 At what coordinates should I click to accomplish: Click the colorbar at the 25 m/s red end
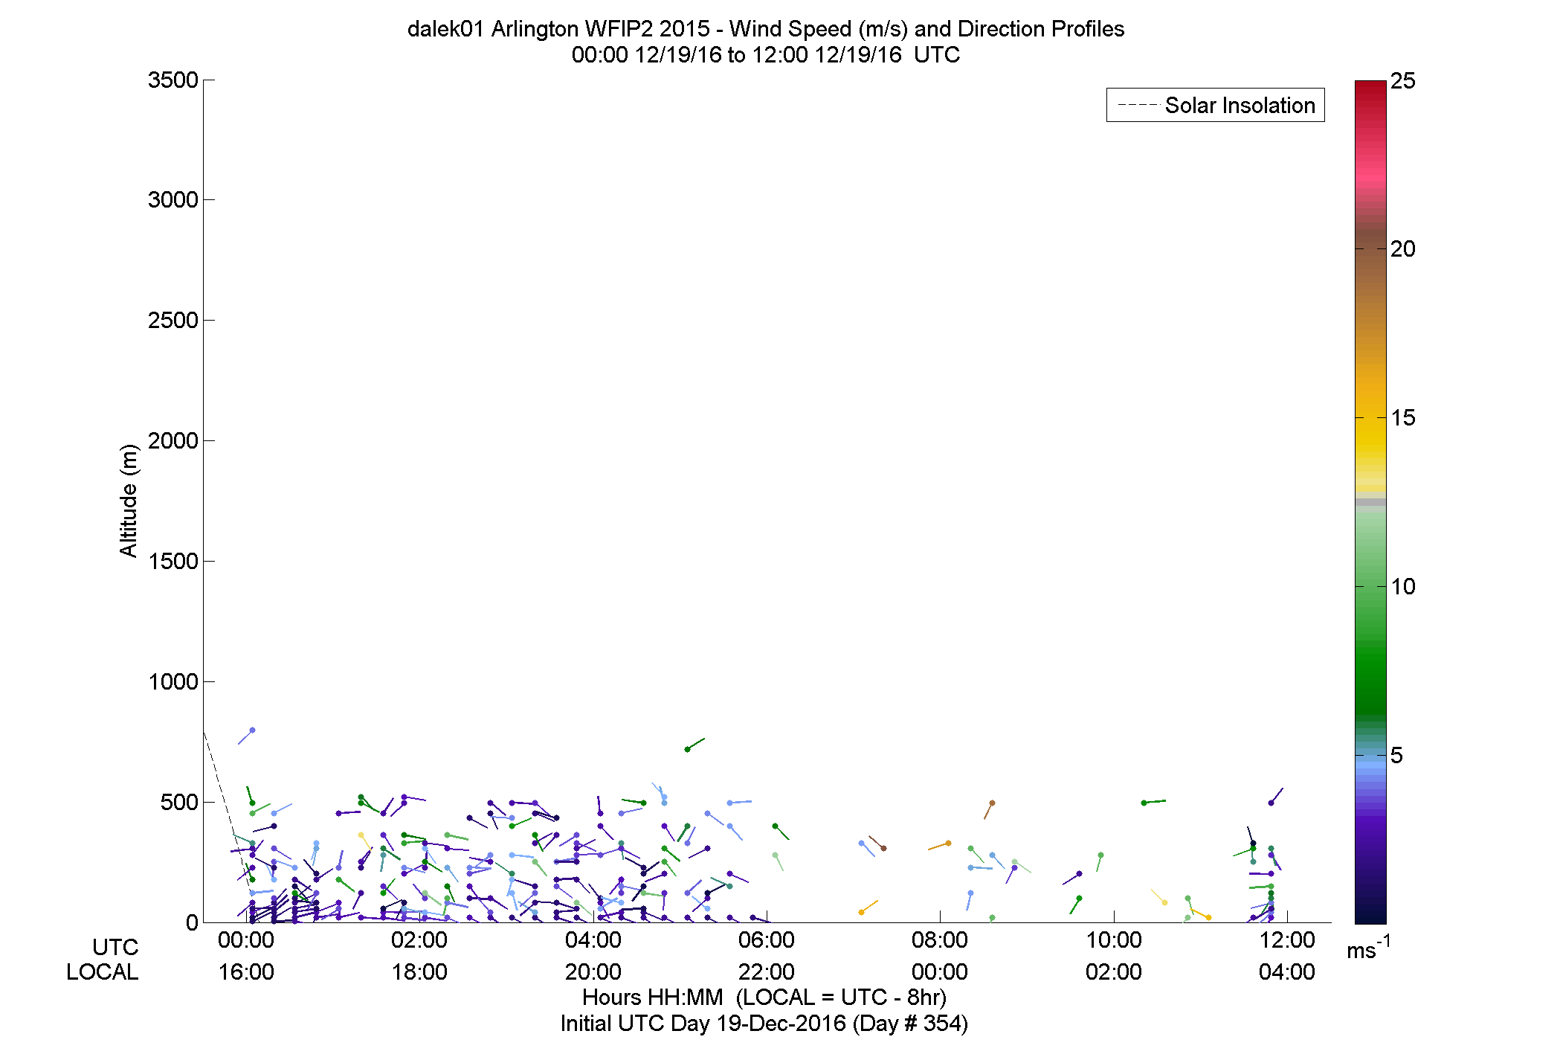click(1370, 83)
